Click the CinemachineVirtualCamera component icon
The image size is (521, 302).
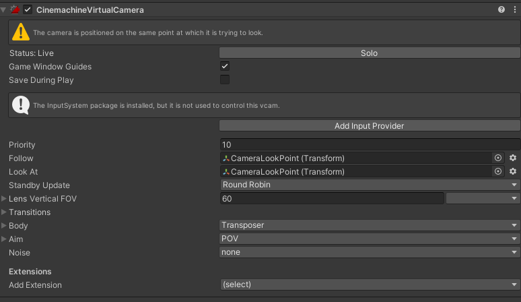tap(15, 10)
